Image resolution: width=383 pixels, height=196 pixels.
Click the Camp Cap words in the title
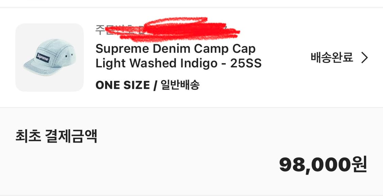(225, 49)
